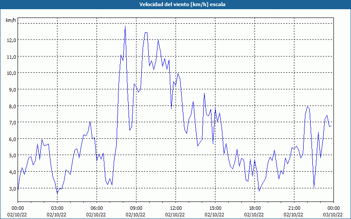This screenshot has height=219, width=351.
Task: Click the 11,0 y-axis label
Action: click(x=12, y=57)
